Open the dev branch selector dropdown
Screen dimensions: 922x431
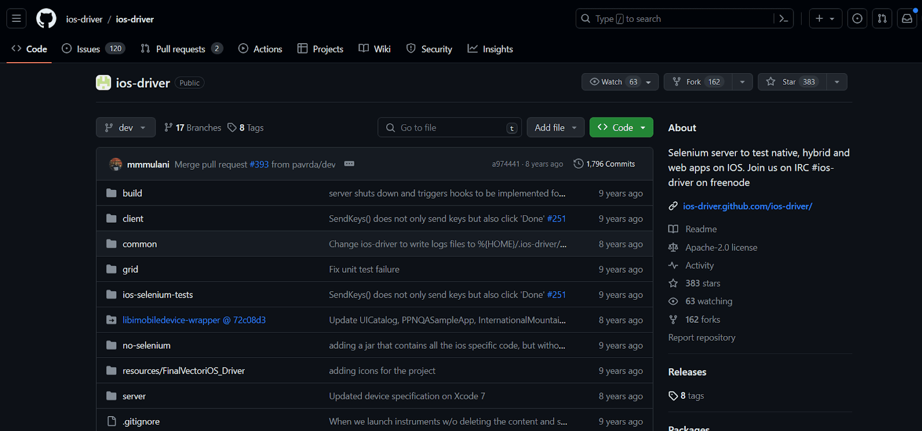coord(126,128)
